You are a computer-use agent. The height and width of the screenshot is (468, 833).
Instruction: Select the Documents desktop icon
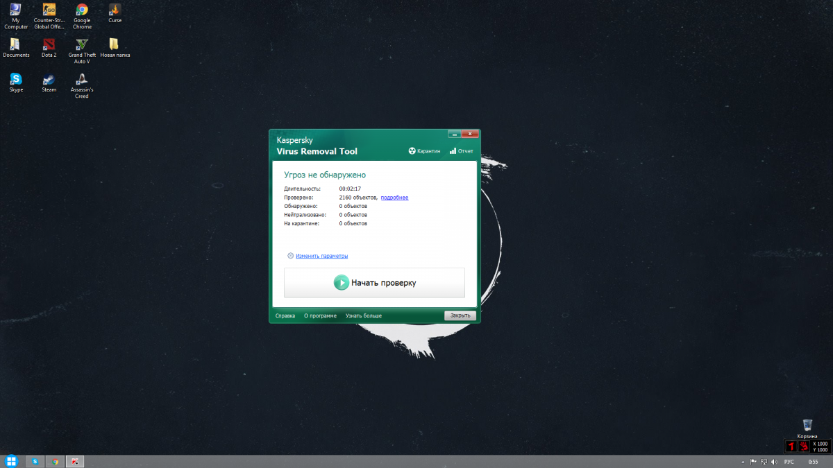[16, 48]
